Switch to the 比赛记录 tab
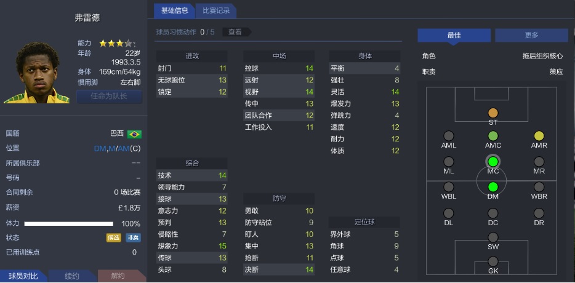Viewport: 575px width, 283px height. click(215, 10)
